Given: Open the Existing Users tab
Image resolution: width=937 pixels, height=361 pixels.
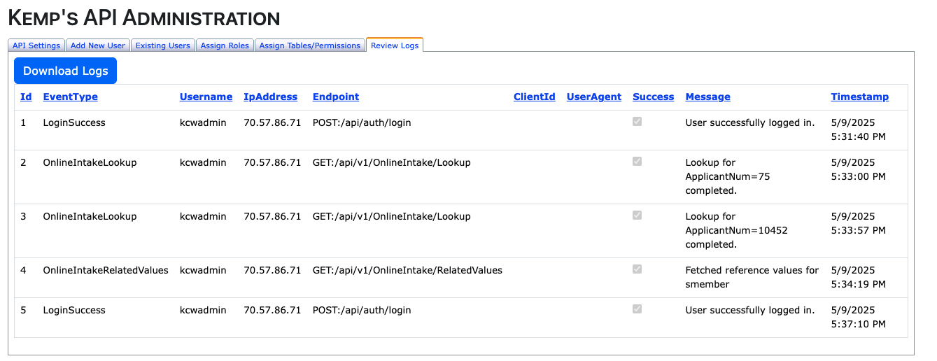Looking at the screenshot, I should (162, 45).
